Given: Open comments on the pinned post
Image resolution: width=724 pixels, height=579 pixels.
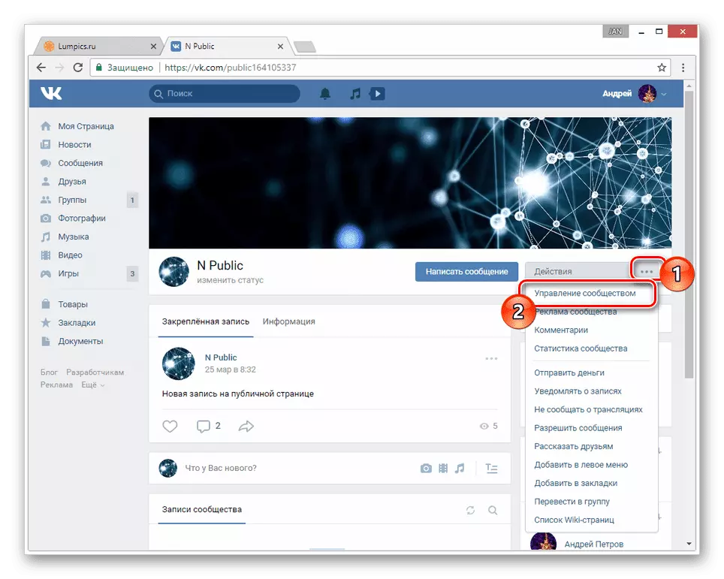Looking at the screenshot, I should tap(204, 426).
